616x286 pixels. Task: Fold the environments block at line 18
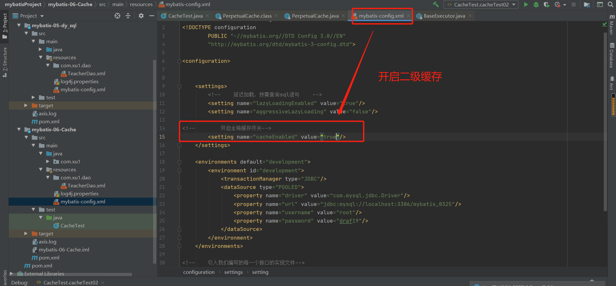179,162
